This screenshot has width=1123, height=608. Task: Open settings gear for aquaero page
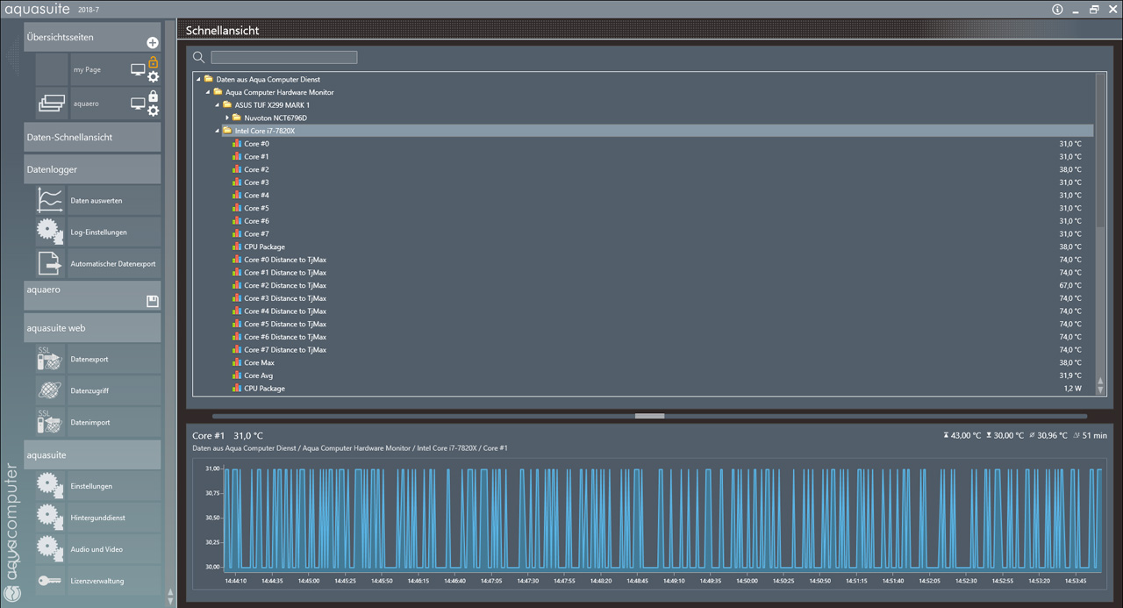pos(153,111)
